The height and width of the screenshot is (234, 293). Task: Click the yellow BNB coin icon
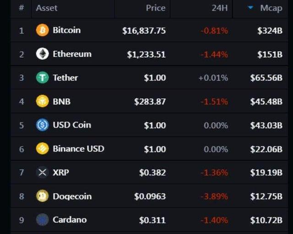[x=43, y=101]
